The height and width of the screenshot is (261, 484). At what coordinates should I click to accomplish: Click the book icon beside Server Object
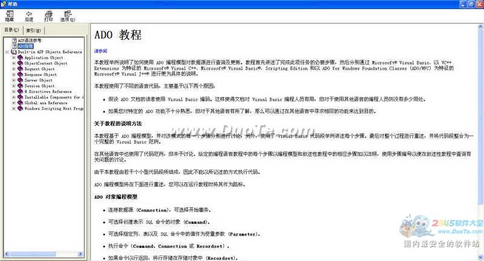click(20, 80)
